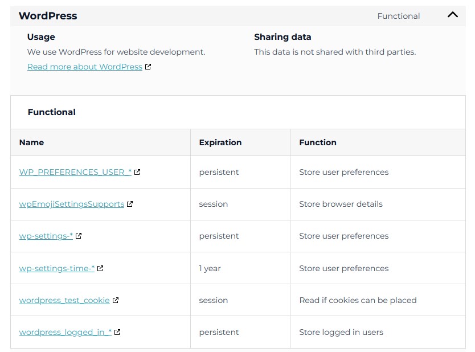Open the wp-settings-* cookie link
The image size is (475, 352).
46,236
